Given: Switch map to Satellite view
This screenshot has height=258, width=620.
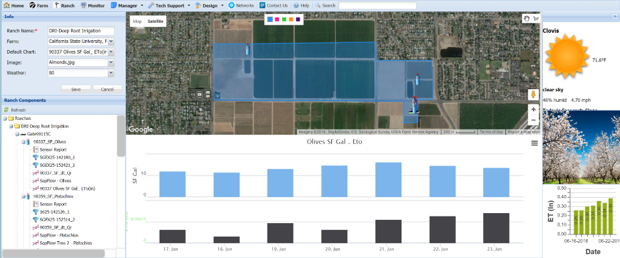Looking at the screenshot, I should tap(156, 21).
